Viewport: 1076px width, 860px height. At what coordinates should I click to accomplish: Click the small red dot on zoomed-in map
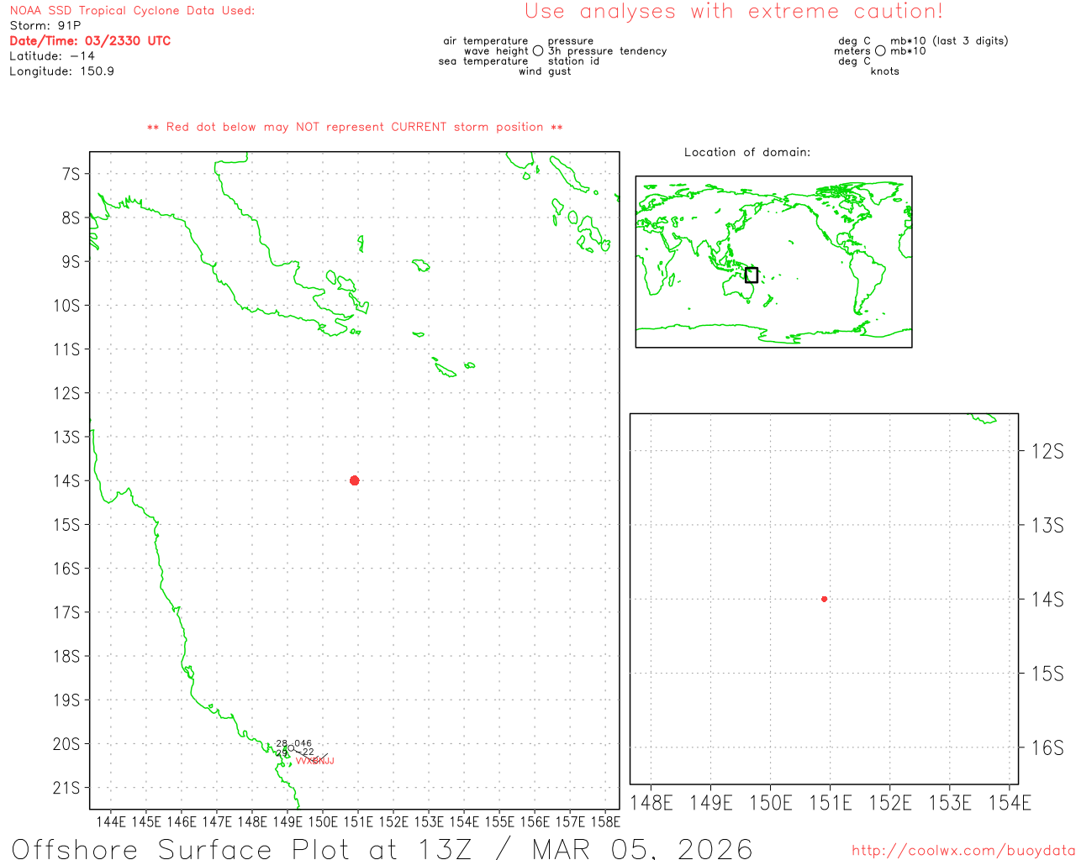[x=824, y=599]
